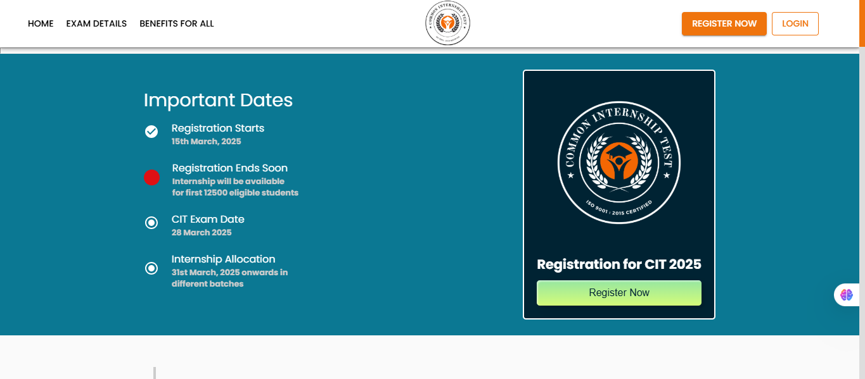Select the circle marker beside Internship Allocation
865x379 pixels.
(x=151, y=268)
